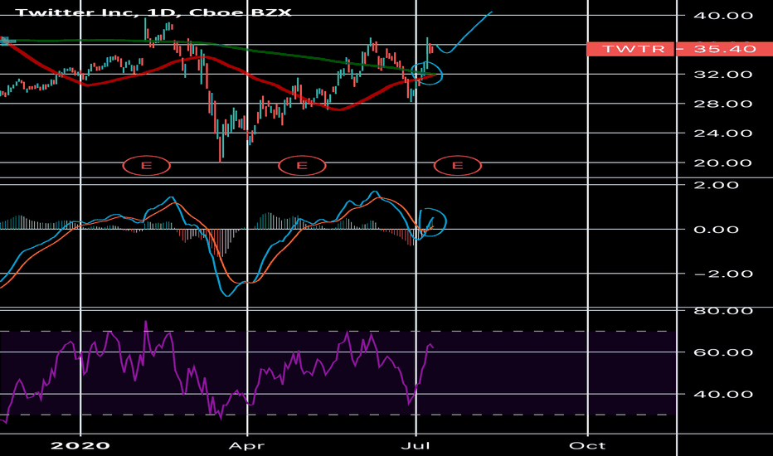Click the earnings marker after April
This screenshot has width=773, height=456.
point(302,166)
